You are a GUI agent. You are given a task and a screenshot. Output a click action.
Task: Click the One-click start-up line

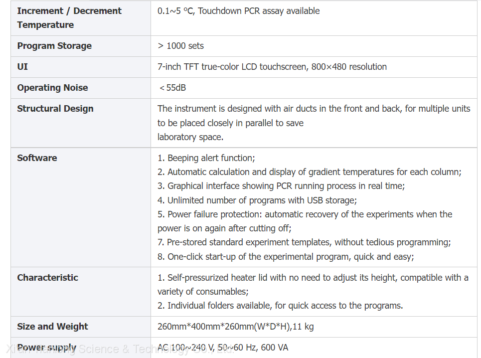point(286,257)
